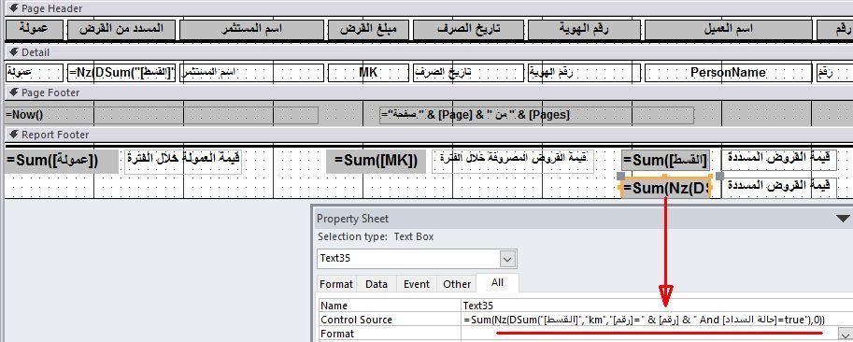Select the اسم المستثمر header label

point(252,30)
